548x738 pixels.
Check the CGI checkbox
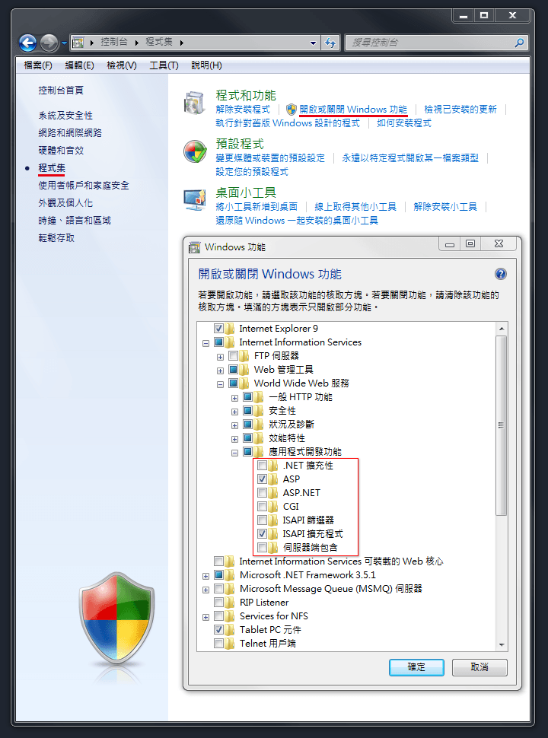pyautogui.click(x=263, y=507)
